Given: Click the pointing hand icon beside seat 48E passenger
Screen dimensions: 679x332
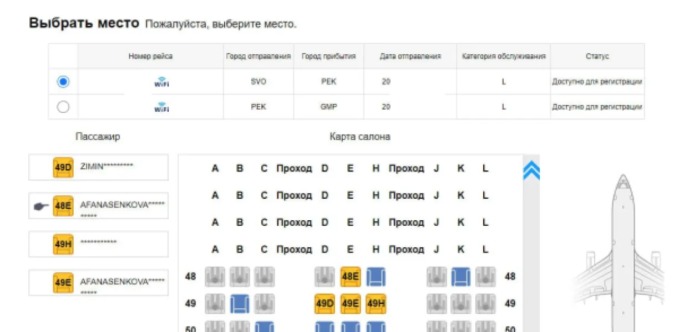Looking at the screenshot, I should point(42,206).
